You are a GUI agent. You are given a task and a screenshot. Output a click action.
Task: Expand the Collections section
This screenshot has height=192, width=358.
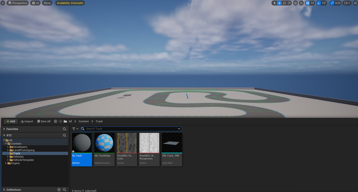pos(4,190)
